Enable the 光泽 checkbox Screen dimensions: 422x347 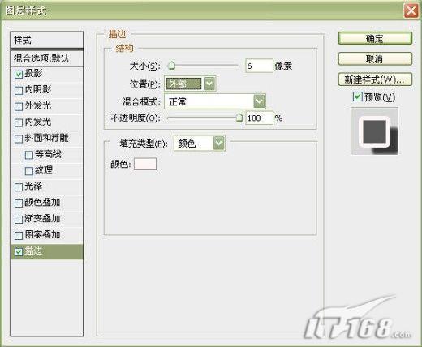tap(19, 187)
